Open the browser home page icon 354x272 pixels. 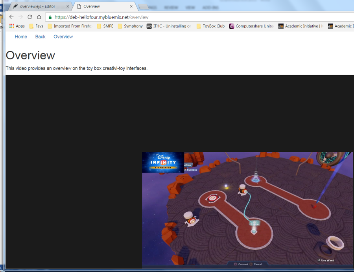[x=39, y=17]
